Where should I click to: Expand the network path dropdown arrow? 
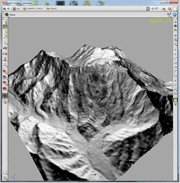click(x=148, y=9)
